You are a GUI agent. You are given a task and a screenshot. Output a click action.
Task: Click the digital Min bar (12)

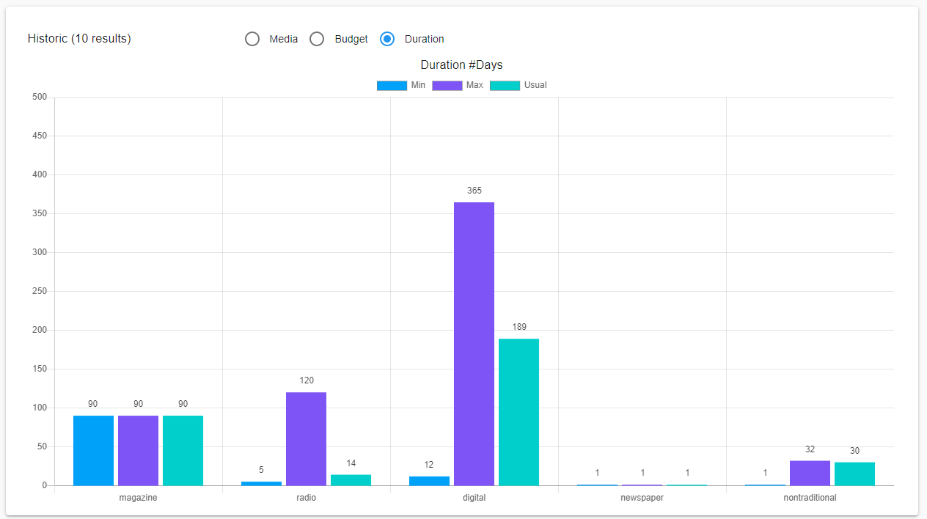[429, 481]
